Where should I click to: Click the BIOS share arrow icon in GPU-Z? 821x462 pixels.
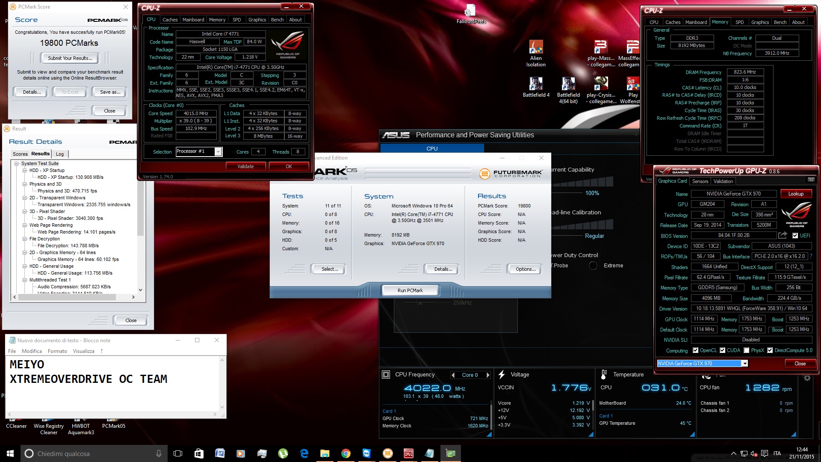pyautogui.click(x=783, y=235)
